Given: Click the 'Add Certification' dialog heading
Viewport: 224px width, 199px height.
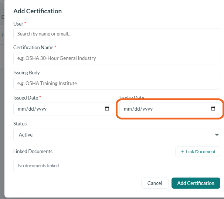Looking at the screenshot, I should [38, 11].
